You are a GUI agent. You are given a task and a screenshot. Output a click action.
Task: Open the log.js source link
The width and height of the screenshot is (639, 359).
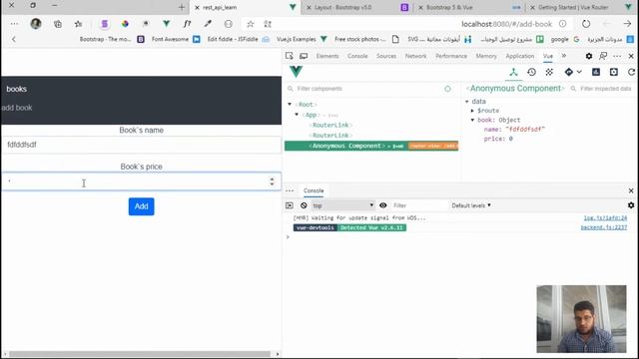click(605, 218)
